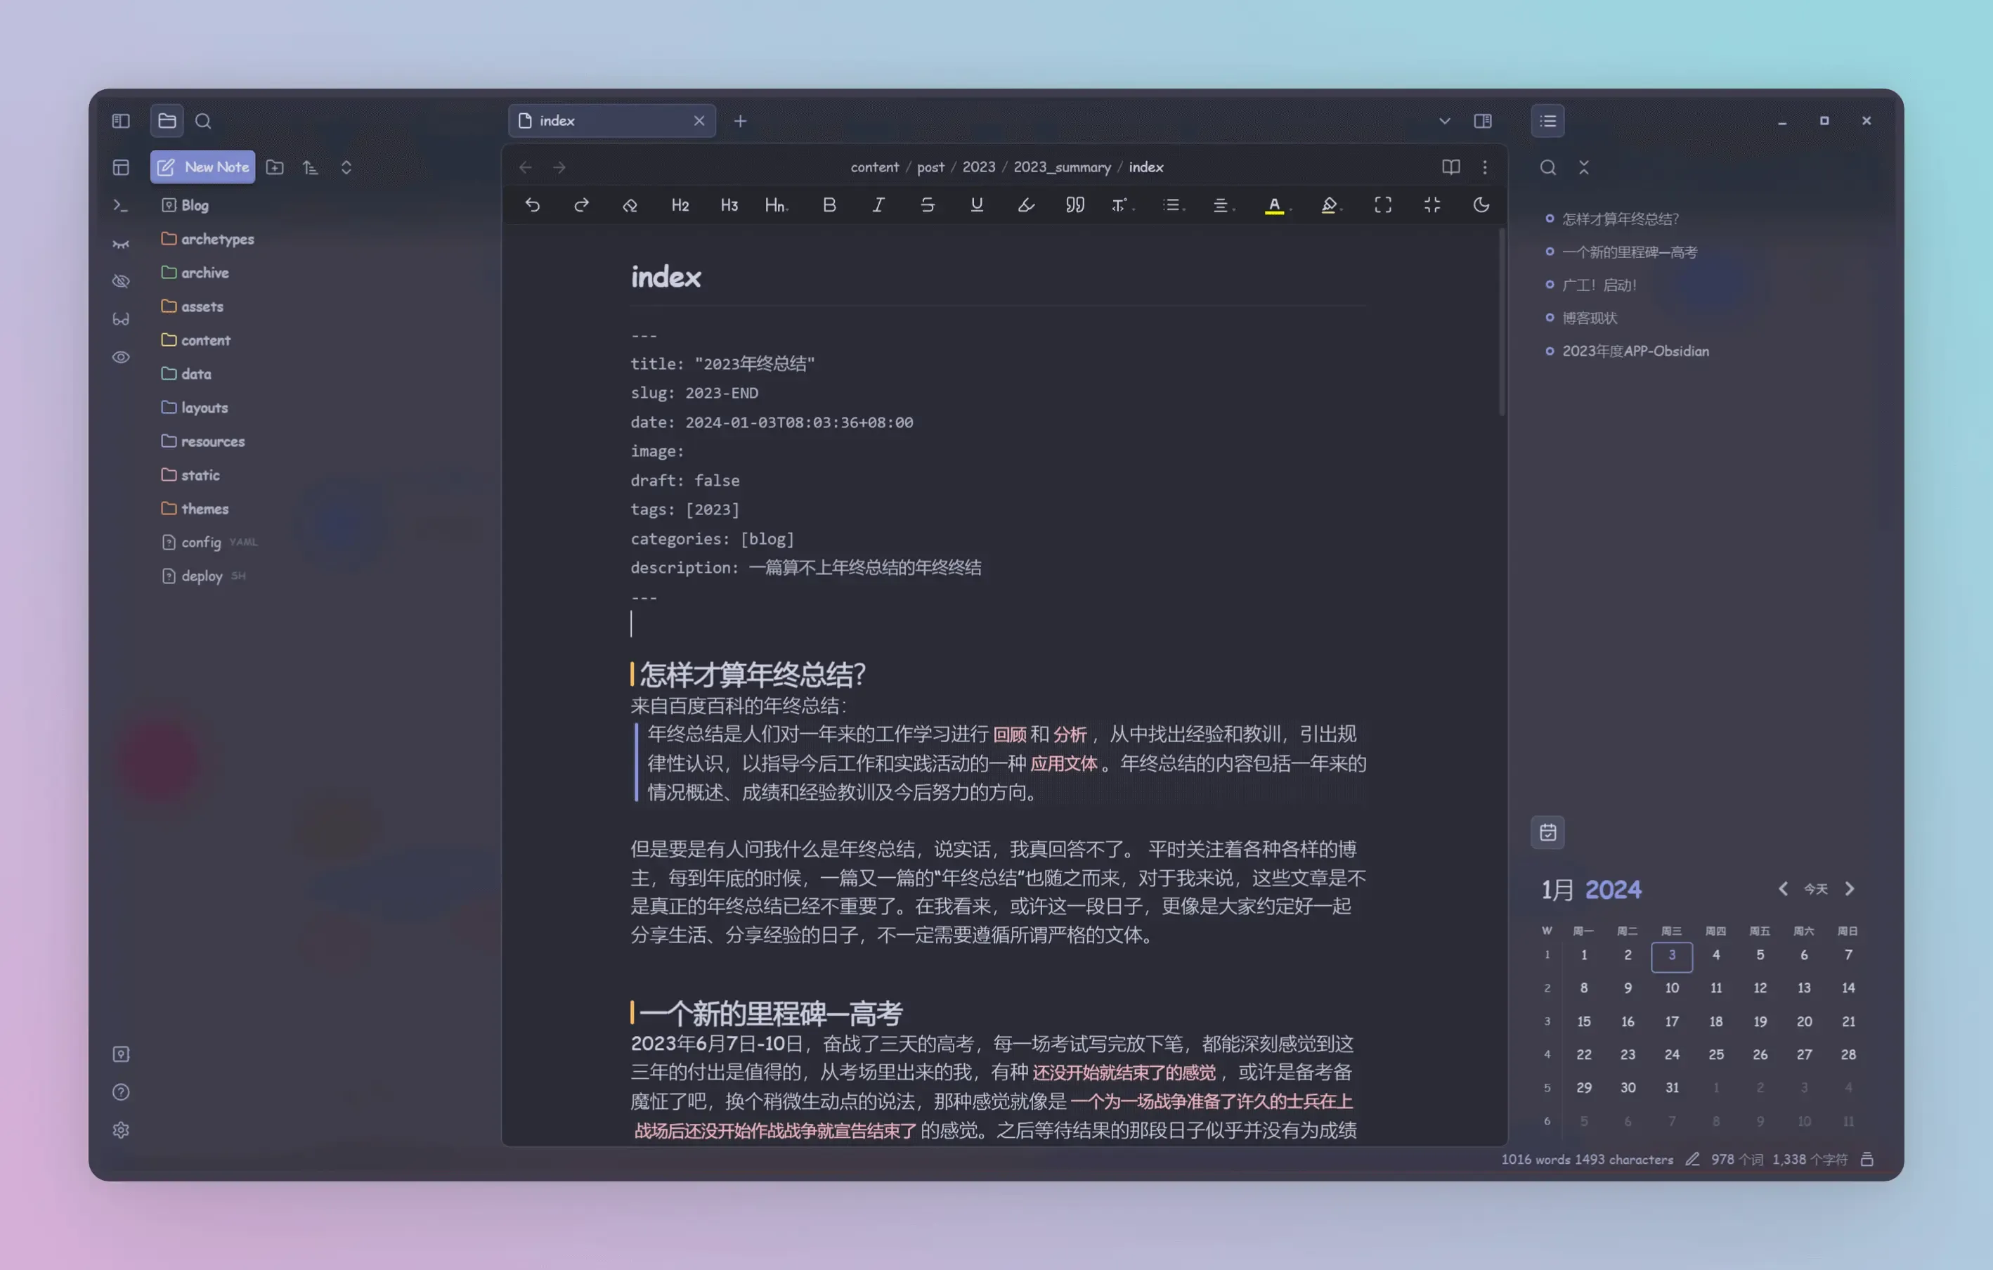The height and width of the screenshot is (1270, 1993).
Task: Click the eraser clear-formatting icon
Action: pyautogui.click(x=630, y=205)
